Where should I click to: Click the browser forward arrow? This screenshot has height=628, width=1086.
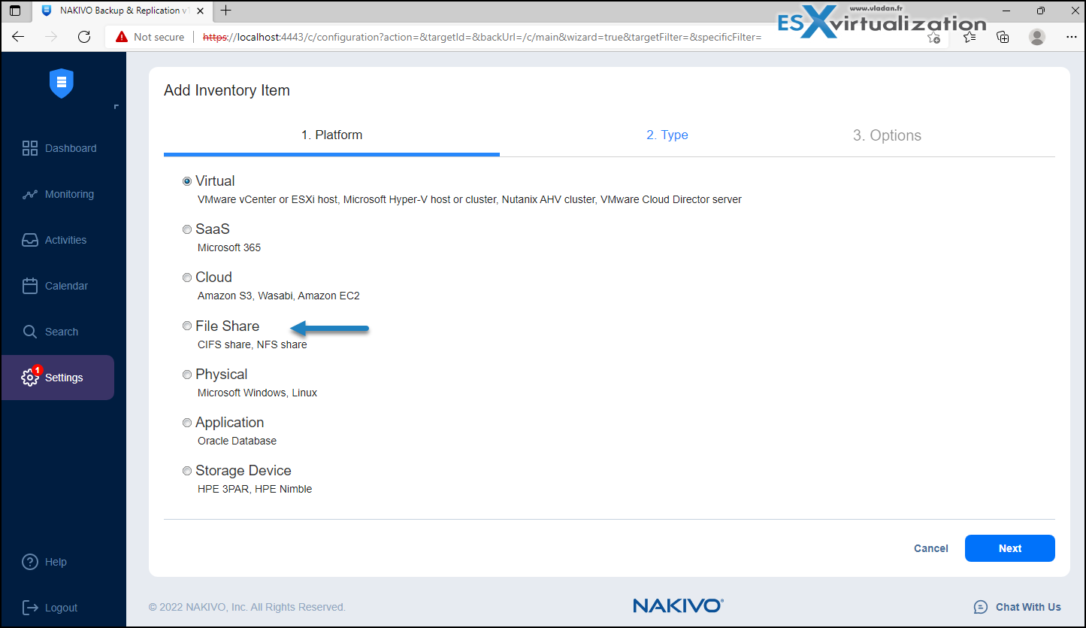tap(51, 37)
